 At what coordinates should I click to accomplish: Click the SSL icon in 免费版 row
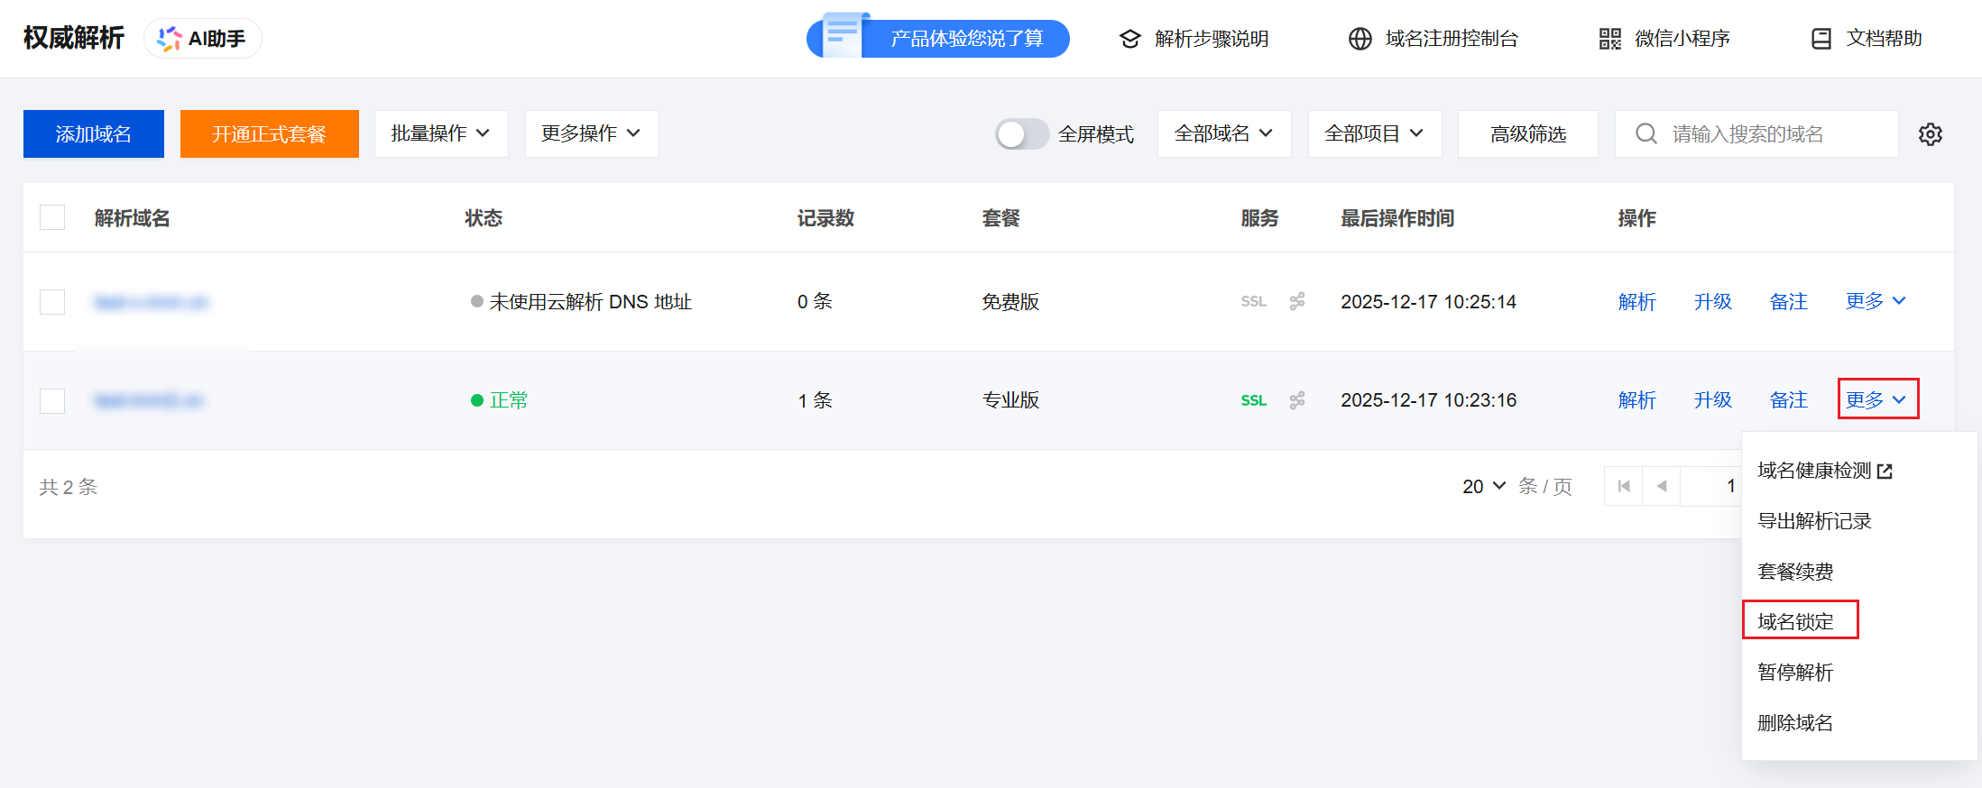coord(1253,302)
